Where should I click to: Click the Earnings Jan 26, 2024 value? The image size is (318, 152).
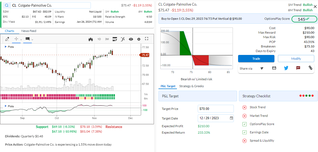89,22
